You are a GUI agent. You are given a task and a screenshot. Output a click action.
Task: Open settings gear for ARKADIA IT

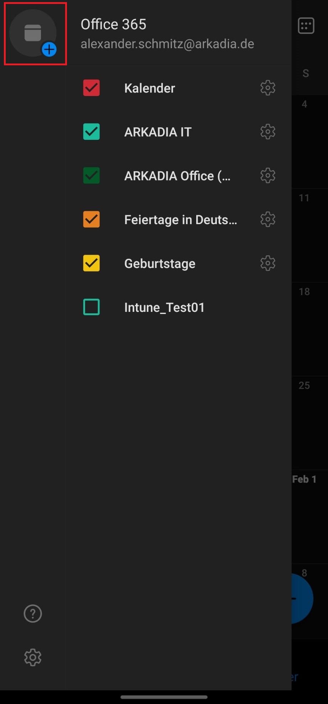268,132
